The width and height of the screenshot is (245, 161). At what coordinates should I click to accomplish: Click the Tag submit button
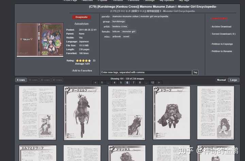coord(195,73)
